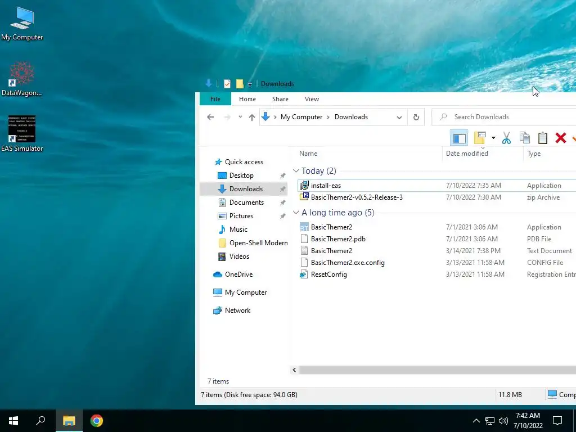The height and width of the screenshot is (432, 576).
Task: Click the install-eas file icon
Action: 304,186
